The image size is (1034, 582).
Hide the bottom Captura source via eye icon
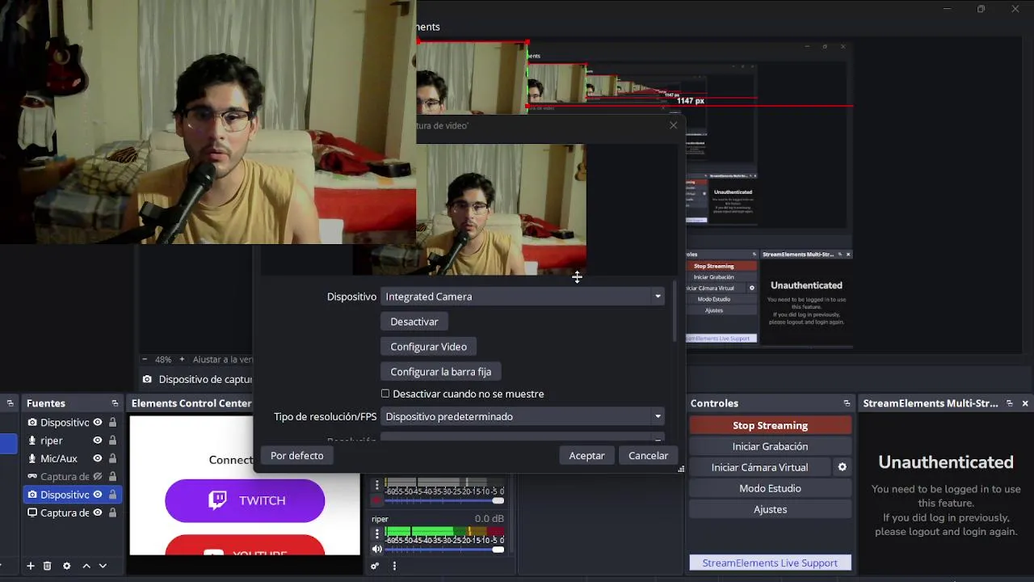click(x=97, y=512)
